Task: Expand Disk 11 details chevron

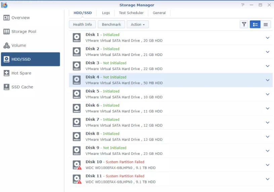Action: click(x=268, y=179)
